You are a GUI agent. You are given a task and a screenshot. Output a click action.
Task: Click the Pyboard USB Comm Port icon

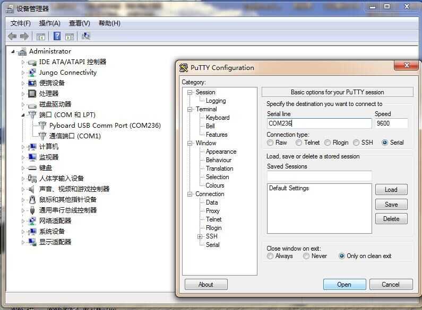[x=42, y=126]
